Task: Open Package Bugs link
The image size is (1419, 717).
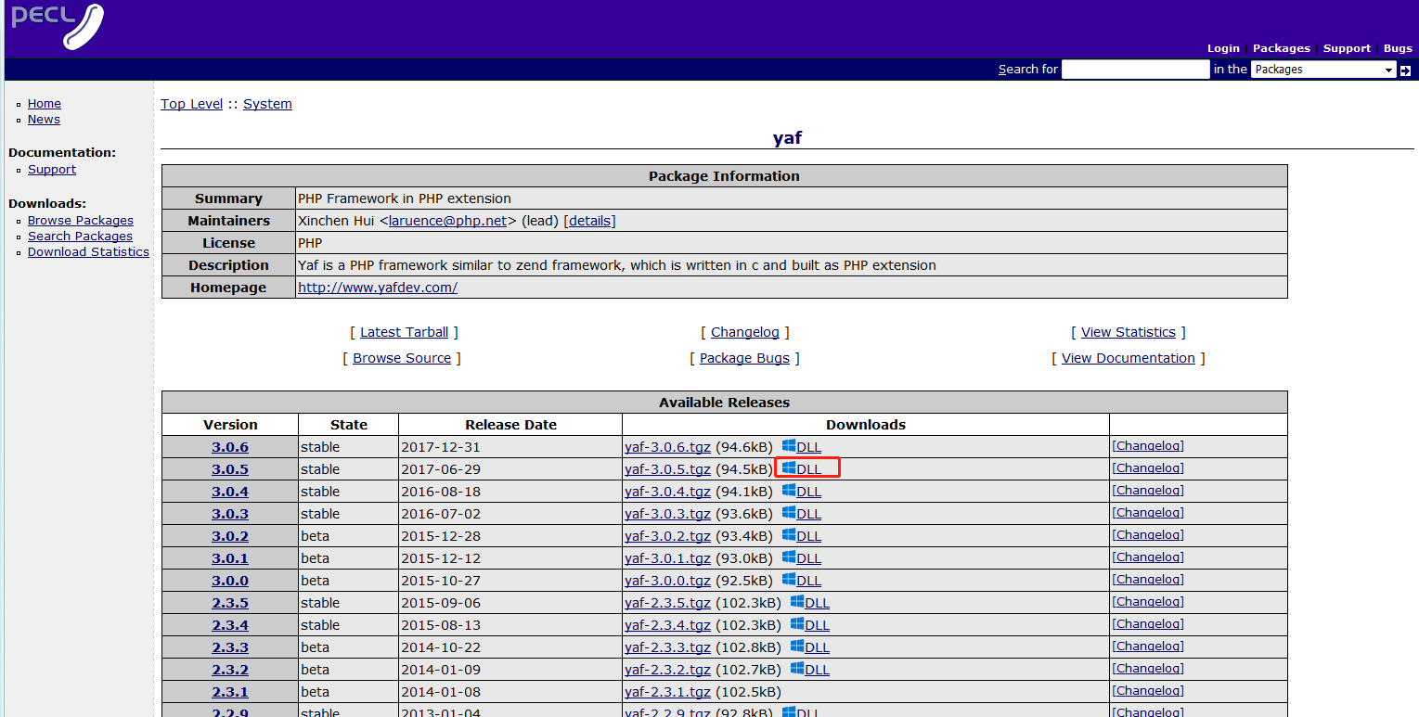Action: [x=744, y=358]
